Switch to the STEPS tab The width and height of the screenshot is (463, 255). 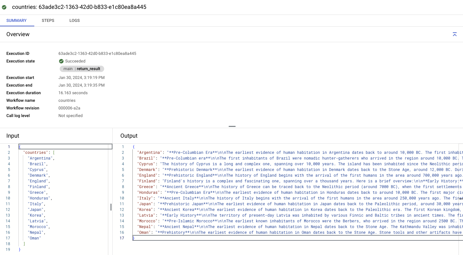pyautogui.click(x=48, y=21)
